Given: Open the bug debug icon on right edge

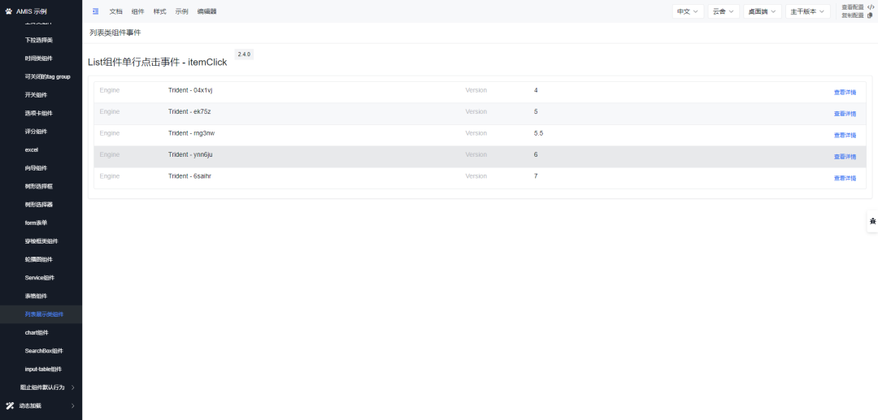Looking at the screenshot, I should [x=872, y=222].
